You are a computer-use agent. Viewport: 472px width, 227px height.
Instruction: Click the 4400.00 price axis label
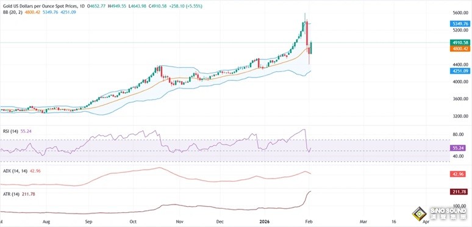pos(461,65)
